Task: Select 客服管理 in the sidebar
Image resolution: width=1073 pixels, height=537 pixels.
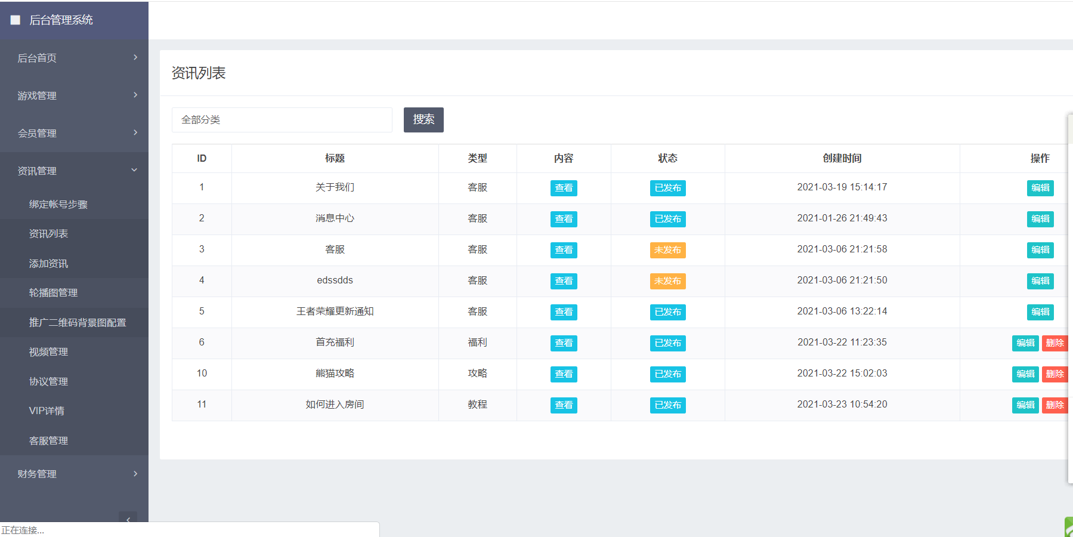Action: 48,441
